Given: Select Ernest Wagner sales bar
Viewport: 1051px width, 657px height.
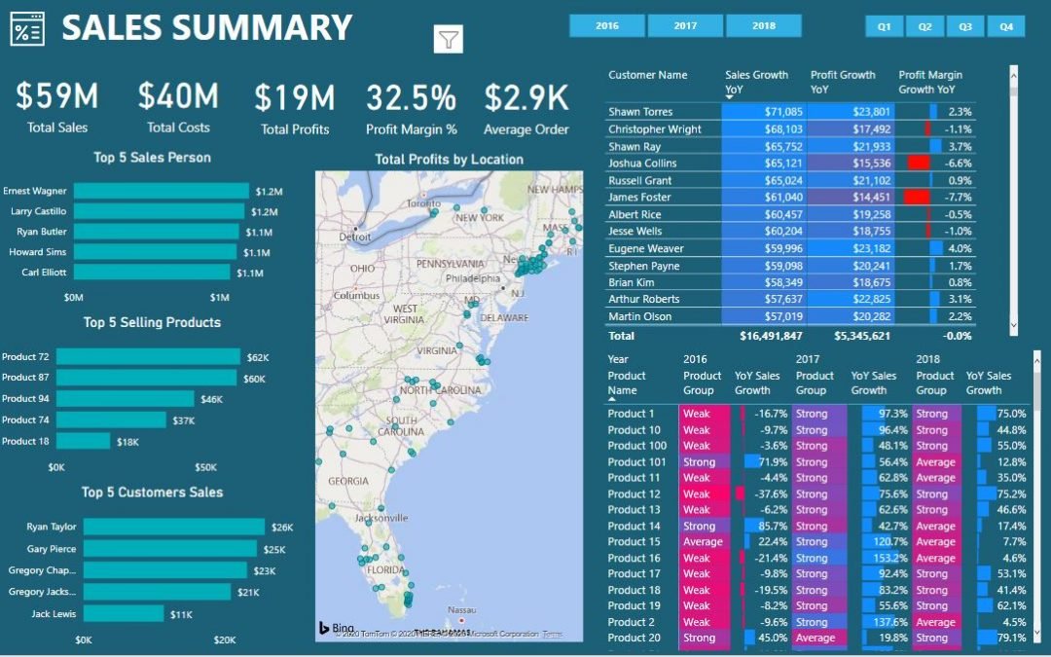Looking at the screenshot, I should (x=162, y=191).
